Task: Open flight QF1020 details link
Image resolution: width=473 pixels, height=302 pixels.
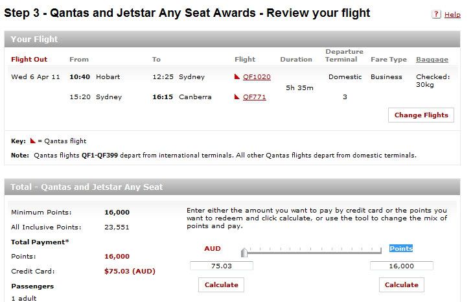Action: [257, 77]
